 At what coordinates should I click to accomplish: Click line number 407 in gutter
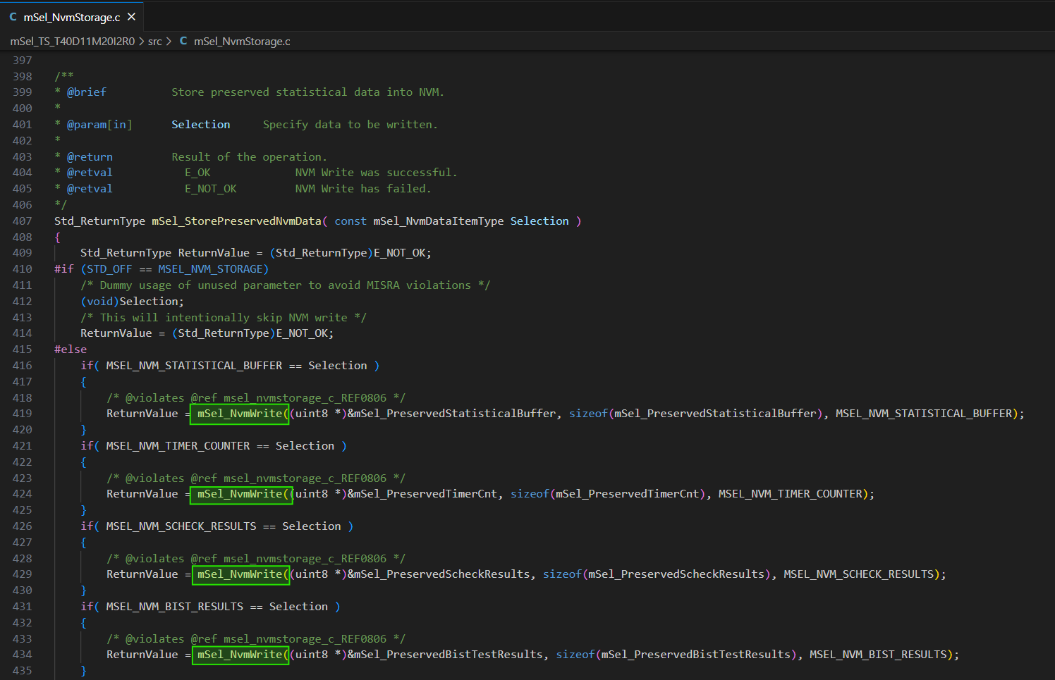pyautogui.click(x=22, y=221)
